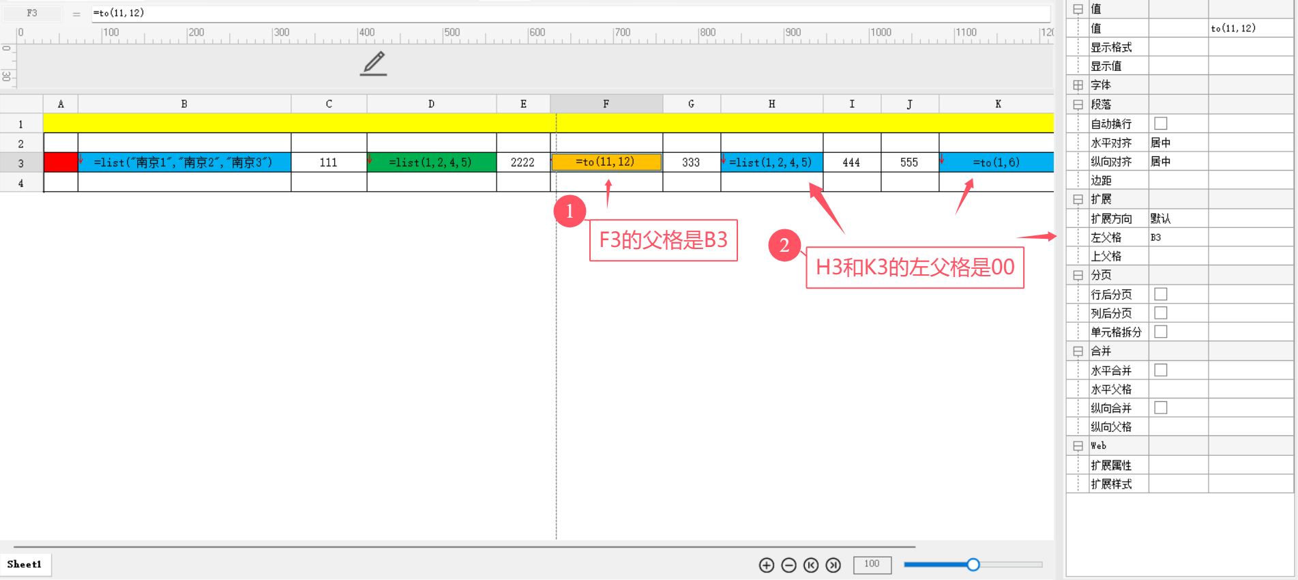Click the zoom slider handle
Image resolution: width=1298 pixels, height=580 pixels.
click(973, 564)
